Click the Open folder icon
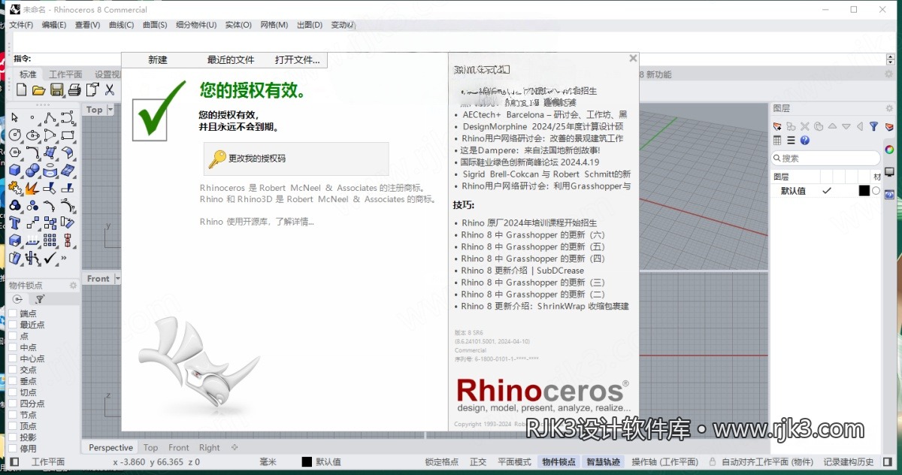This screenshot has width=902, height=475. 39,90
